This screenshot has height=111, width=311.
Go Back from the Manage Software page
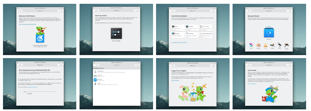tap(249, 11)
